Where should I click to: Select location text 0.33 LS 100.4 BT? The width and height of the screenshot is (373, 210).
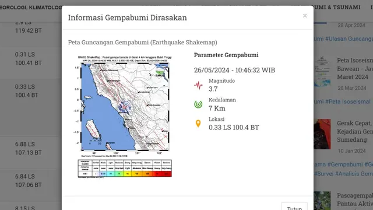pyautogui.click(x=234, y=127)
